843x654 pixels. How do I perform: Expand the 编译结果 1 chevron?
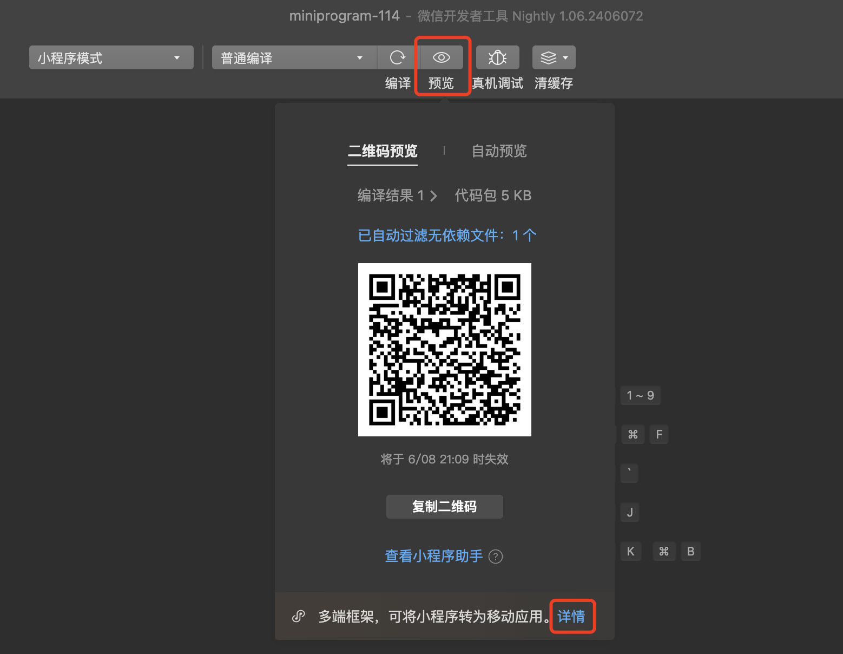(x=433, y=196)
